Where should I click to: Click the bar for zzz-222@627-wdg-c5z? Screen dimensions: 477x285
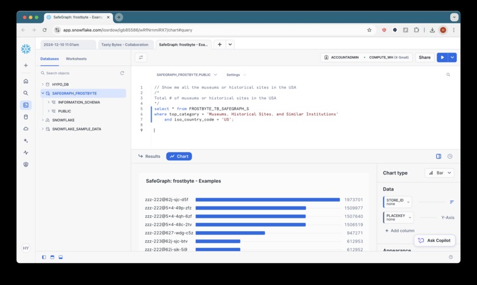[230, 233]
